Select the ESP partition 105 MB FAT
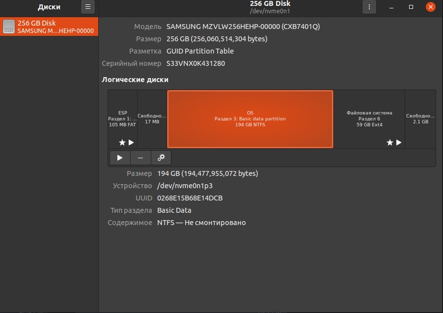The height and width of the screenshot is (313, 443). pos(123,119)
